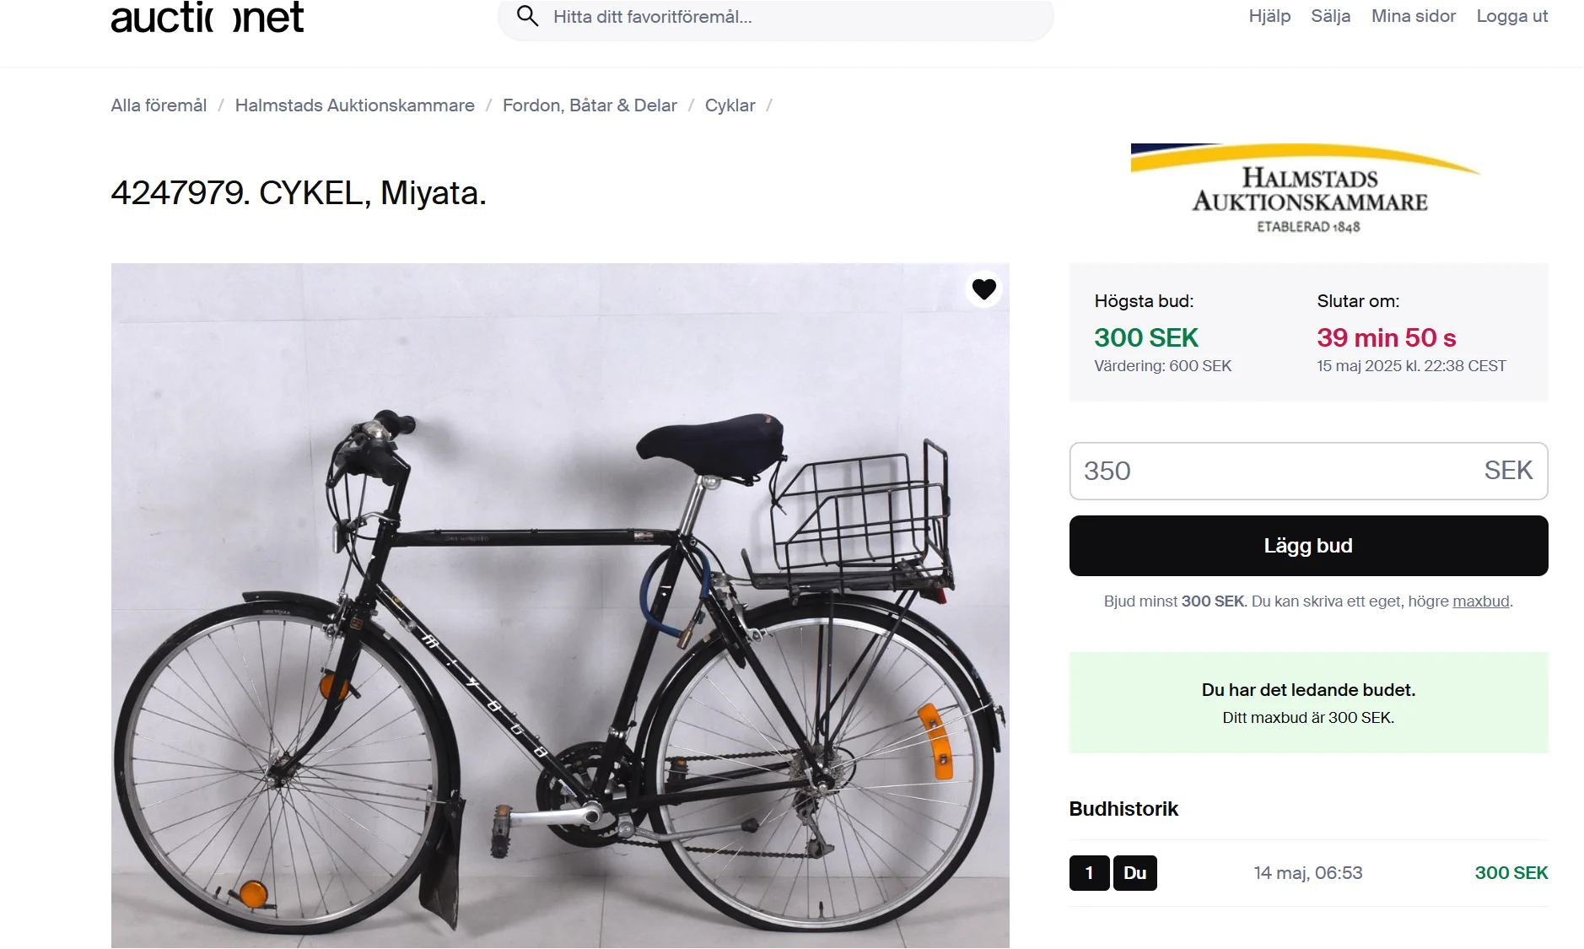The image size is (1584, 949).
Task: Click Logga ut
Action: [1511, 16]
